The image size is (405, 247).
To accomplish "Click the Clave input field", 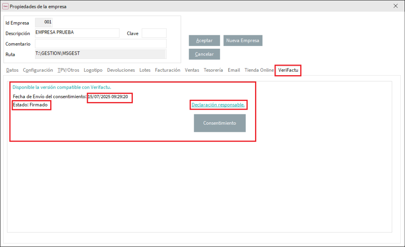I will pos(154,33).
